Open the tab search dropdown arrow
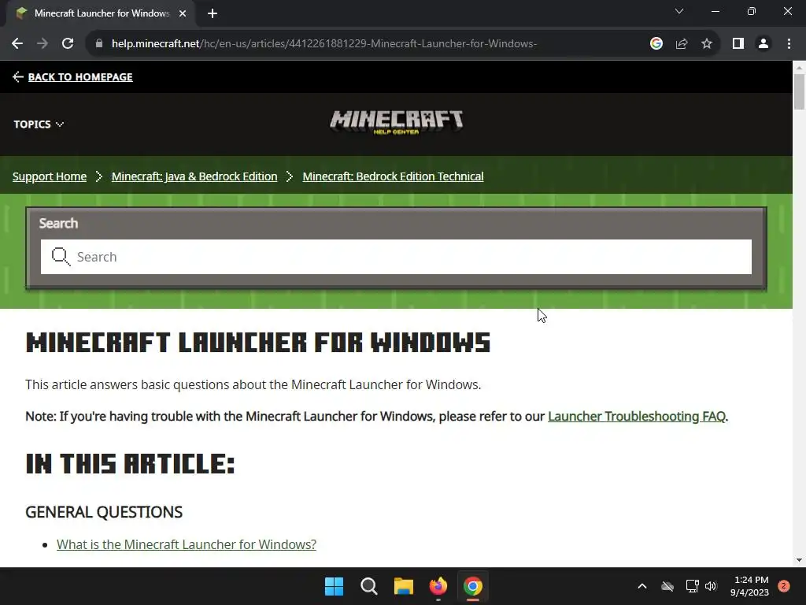The width and height of the screenshot is (806, 605). [679, 11]
